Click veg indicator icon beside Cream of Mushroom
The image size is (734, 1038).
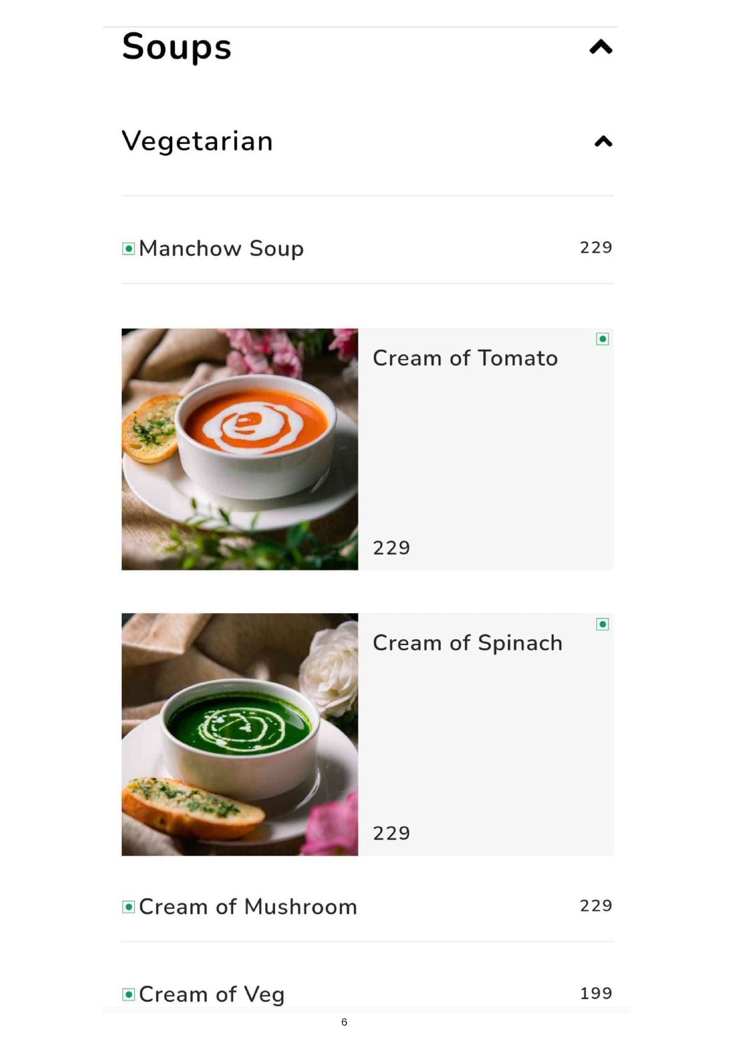[x=128, y=907]
